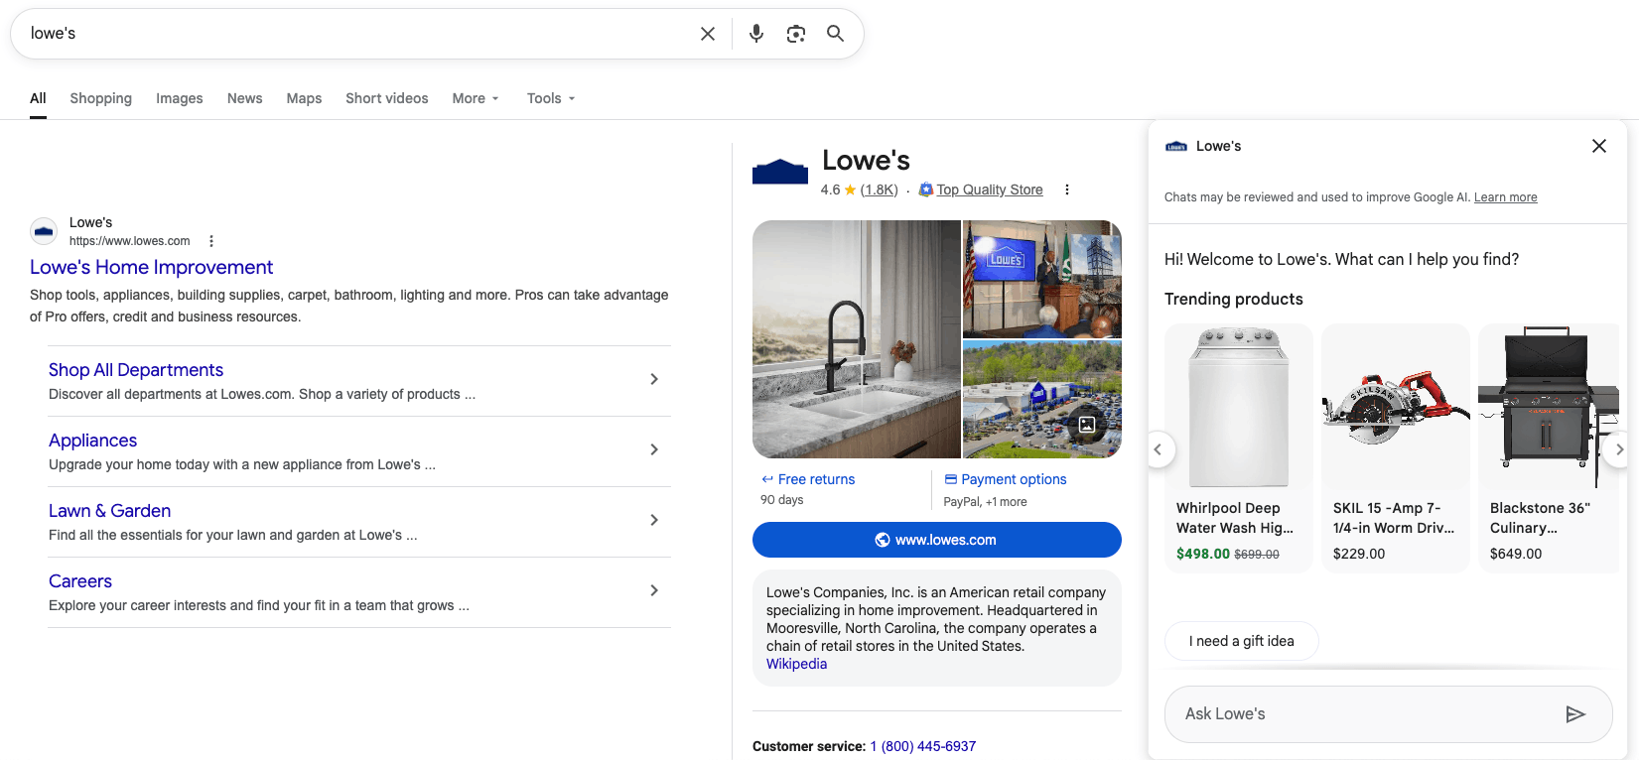Click the $229.00 SKIL saw price

(1359, 554)
